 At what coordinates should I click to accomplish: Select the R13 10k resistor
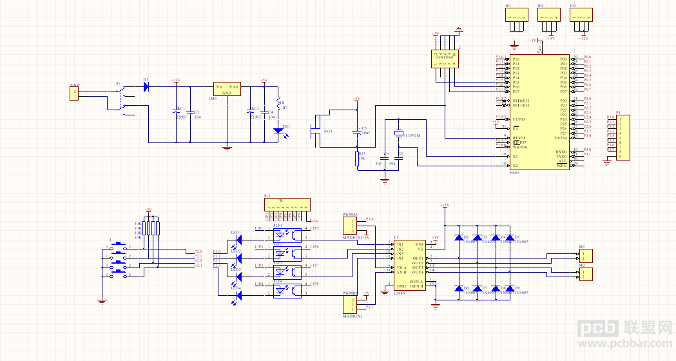[357, 159]
